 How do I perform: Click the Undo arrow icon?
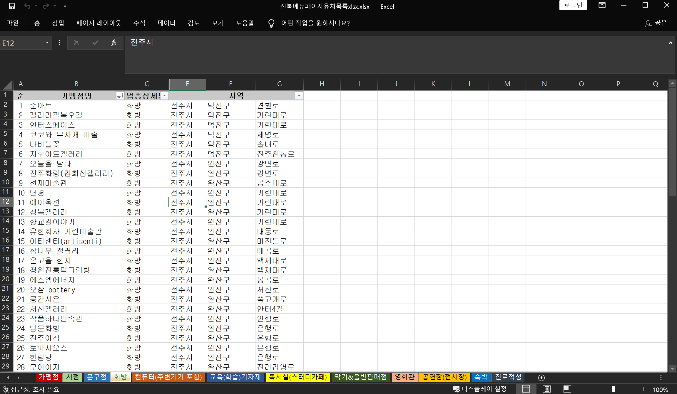coord(27,6)
